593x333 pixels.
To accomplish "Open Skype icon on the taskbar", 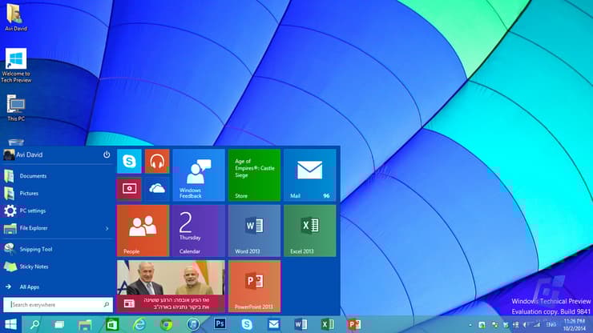I will (x=247, y=324).
